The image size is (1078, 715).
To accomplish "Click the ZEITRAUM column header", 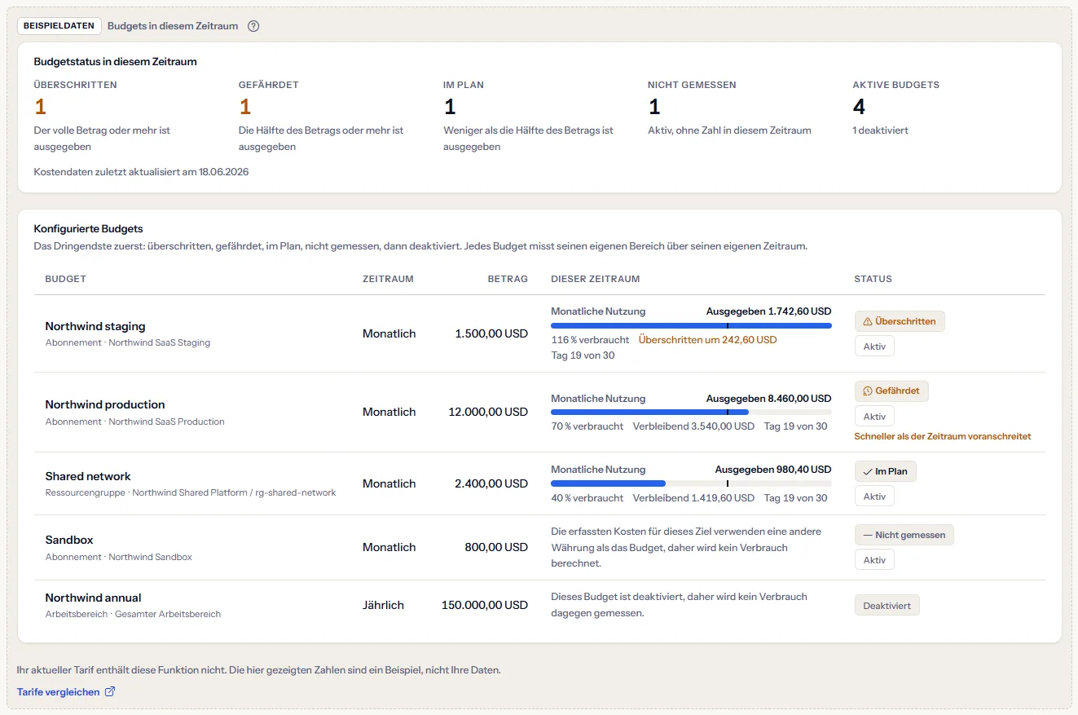I will coord(388,279).
